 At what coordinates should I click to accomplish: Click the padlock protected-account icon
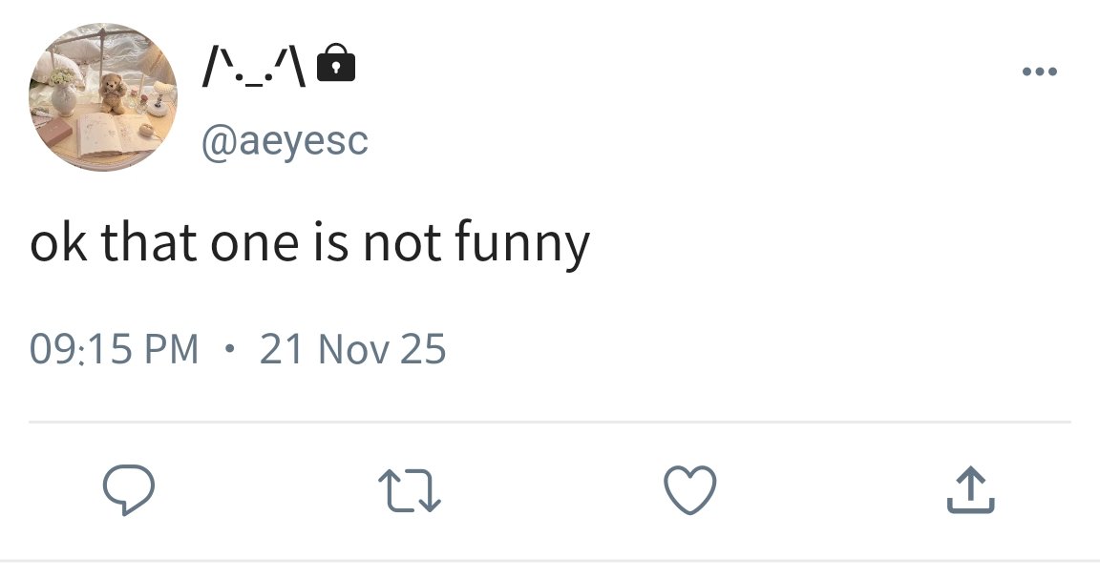(336, 62)
